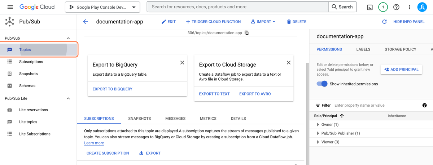
Task: Open Schemas in the sidebar
Action: (39, 86)
